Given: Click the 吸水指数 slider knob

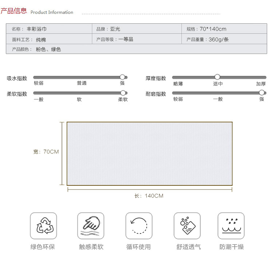Looking at the screenshot, I should (123, 77).
